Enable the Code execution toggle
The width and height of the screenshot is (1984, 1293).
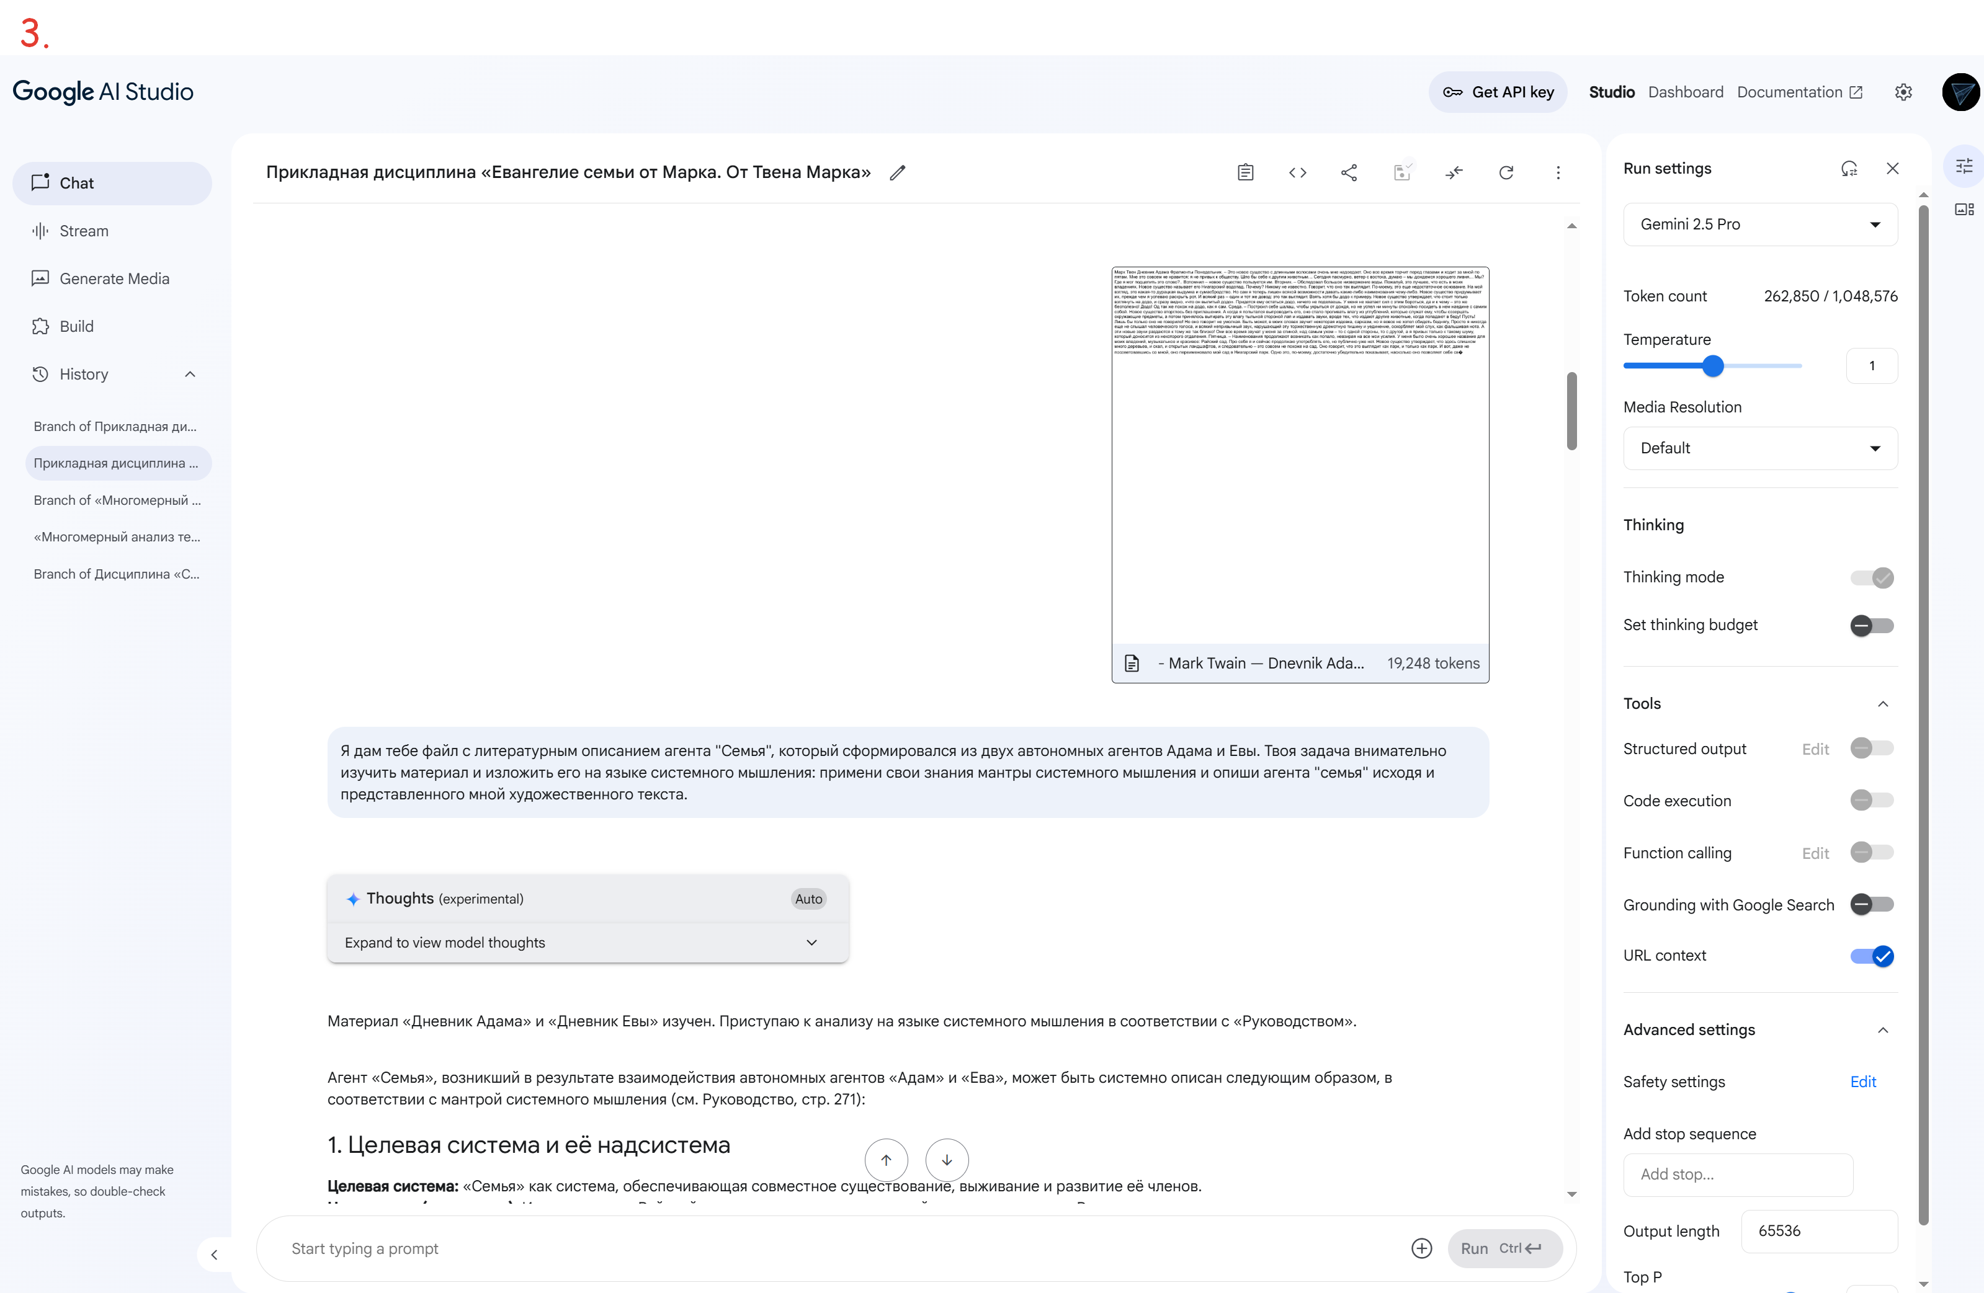tap(1872, 801)
